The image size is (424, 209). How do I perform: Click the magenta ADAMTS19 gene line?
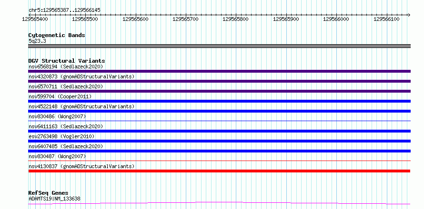coord(219,203)
